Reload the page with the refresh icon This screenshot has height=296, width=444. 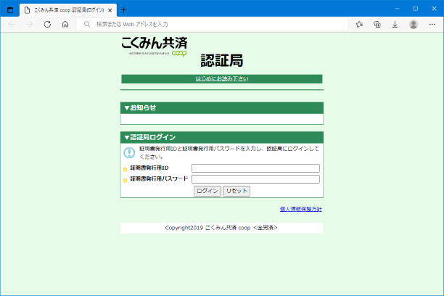coord(47,25)
